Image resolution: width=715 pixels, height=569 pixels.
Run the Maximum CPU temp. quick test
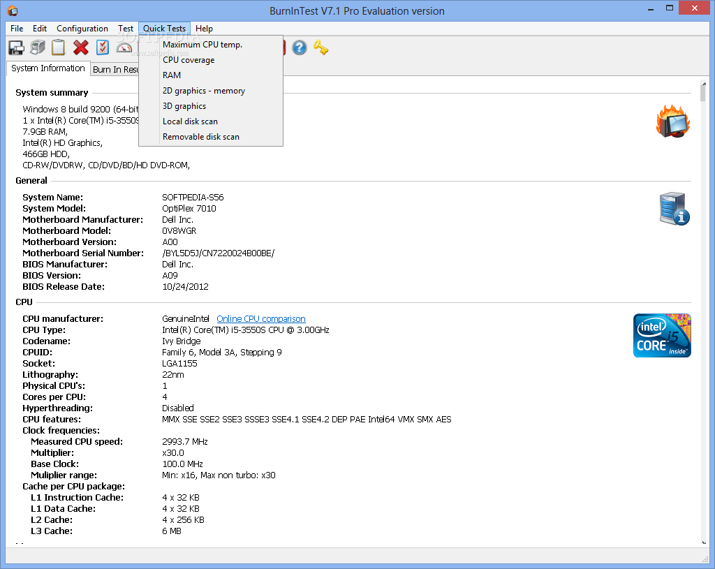coord(211,45)
